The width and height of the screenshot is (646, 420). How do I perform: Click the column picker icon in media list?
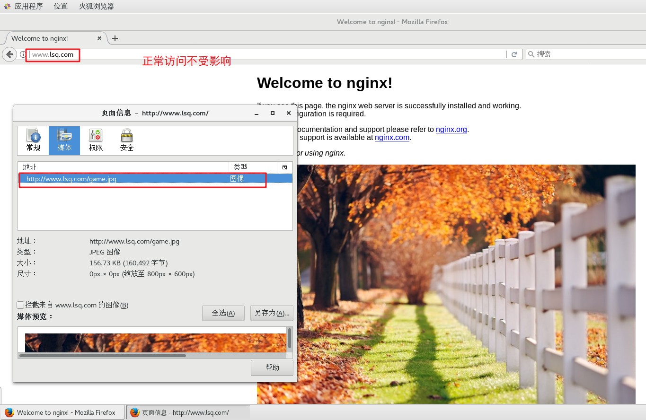click(285, 167)
